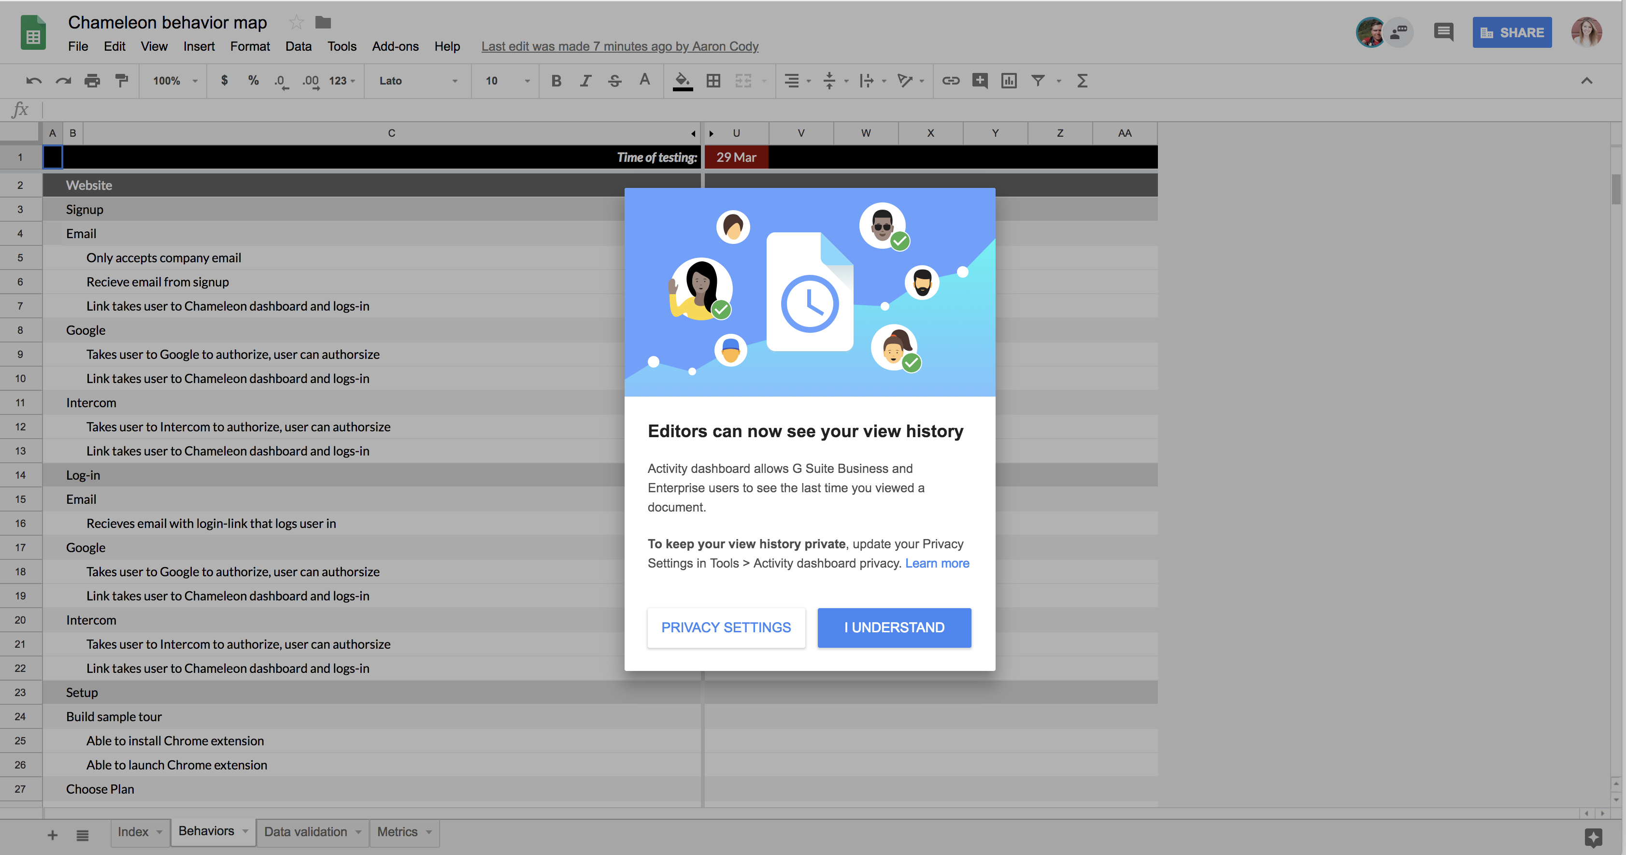Open the Borders tool
Image resolution: width=1626 pixels, height=855 pixels.
pyautogui.click(x=713, y=81)
